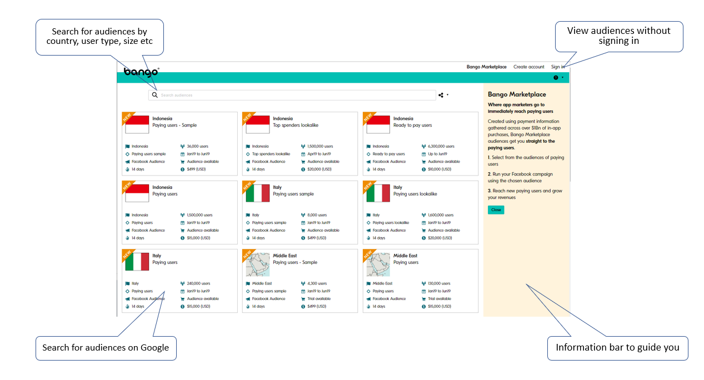Click the 'Top spenders lookalike' detail row text
704x380 pixels.
pyautogui.click(x=271, y=154)
